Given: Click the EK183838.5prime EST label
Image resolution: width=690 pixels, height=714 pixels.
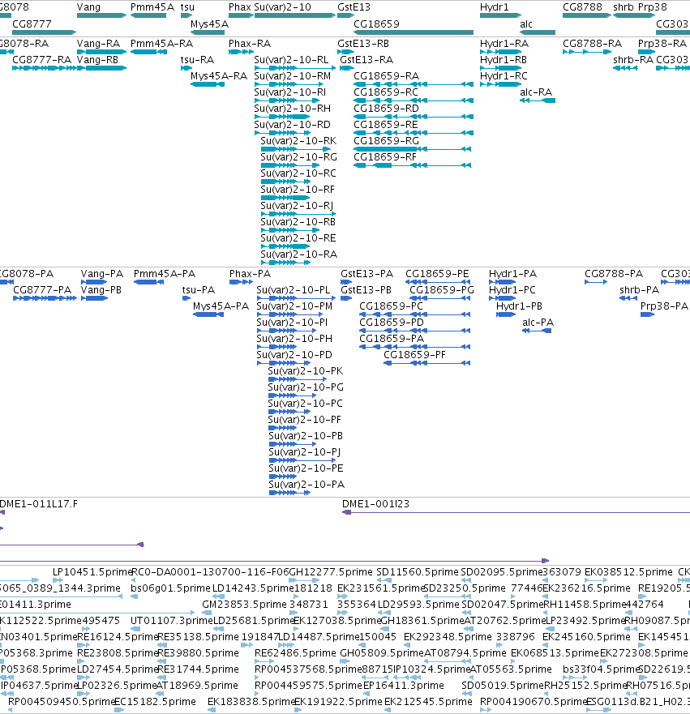Looking at the screenshot, I should [x=251, y=702].
